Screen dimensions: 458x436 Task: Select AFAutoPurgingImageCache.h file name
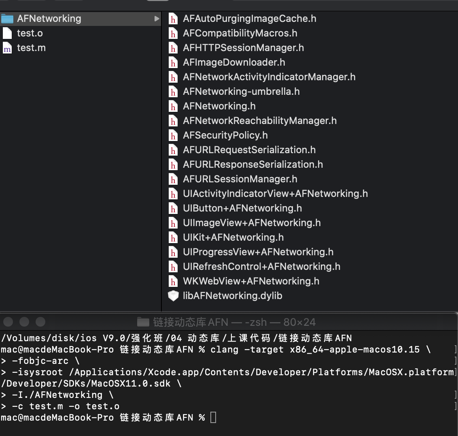click(250, 19)
